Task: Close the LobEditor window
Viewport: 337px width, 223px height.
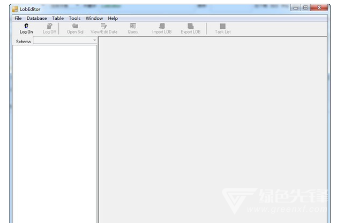Action: pyautogui.click(x=319, y=7)
